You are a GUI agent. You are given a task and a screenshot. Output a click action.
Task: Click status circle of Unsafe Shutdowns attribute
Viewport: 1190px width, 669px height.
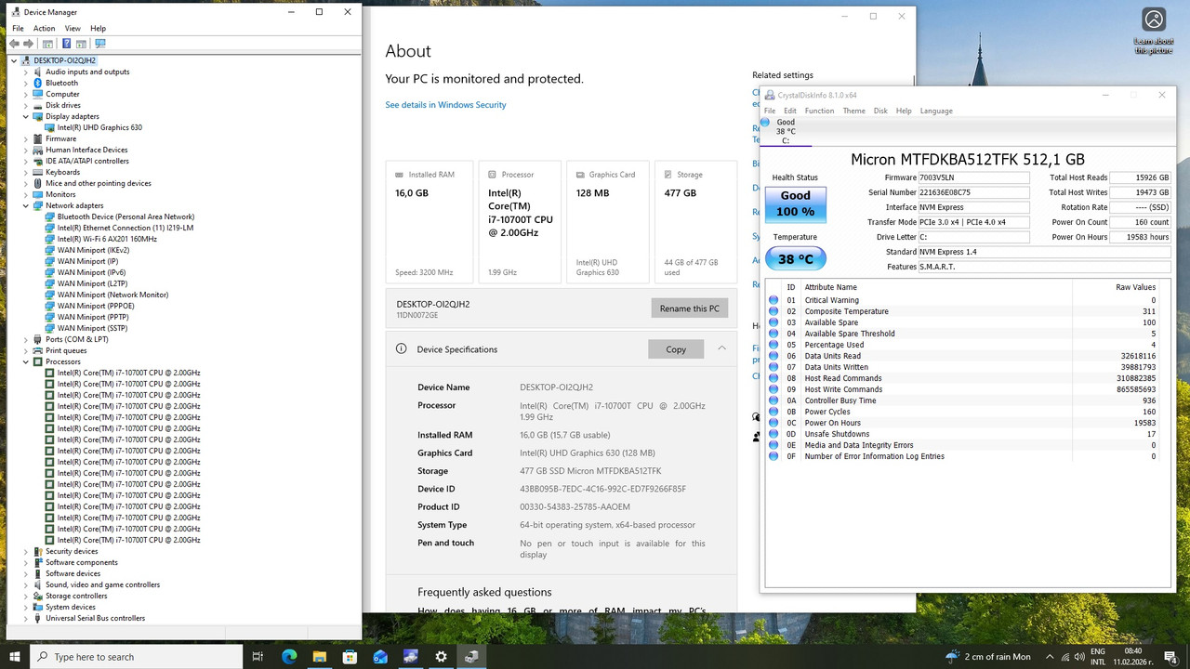tap(773, 434)
